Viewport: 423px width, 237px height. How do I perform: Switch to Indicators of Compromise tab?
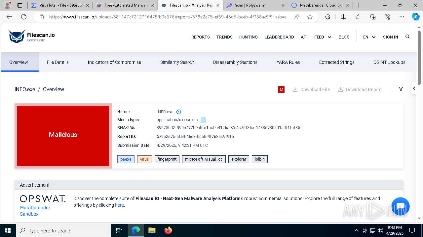point(114,62)
